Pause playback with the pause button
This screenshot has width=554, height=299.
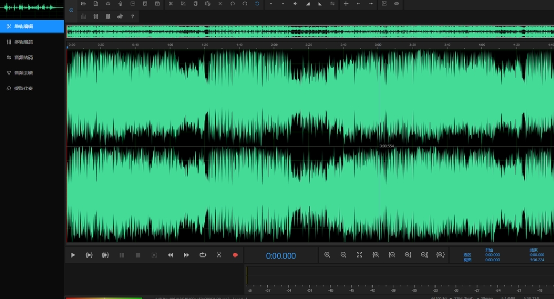122,255
